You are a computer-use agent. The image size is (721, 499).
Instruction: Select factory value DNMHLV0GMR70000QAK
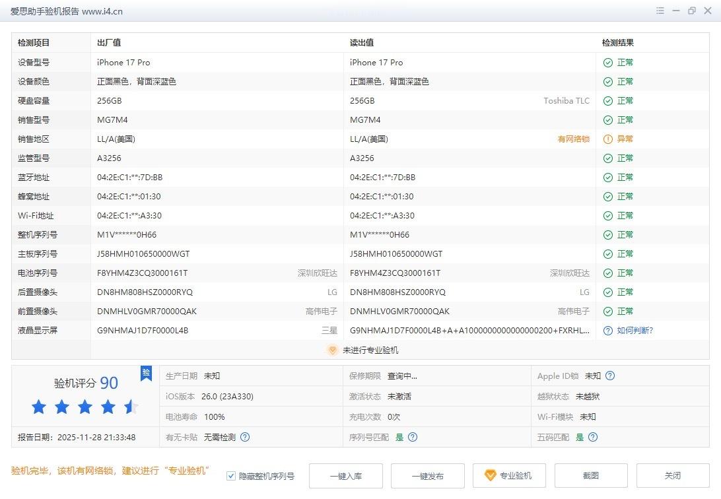point(147,312)
